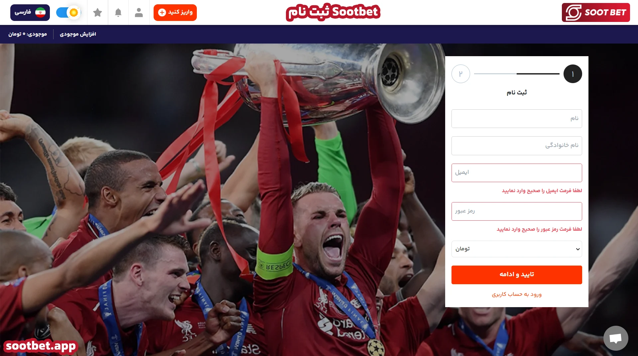Open the favorites star icon
The width and height of the screenshot is (638, 356).
coord(97,13)
